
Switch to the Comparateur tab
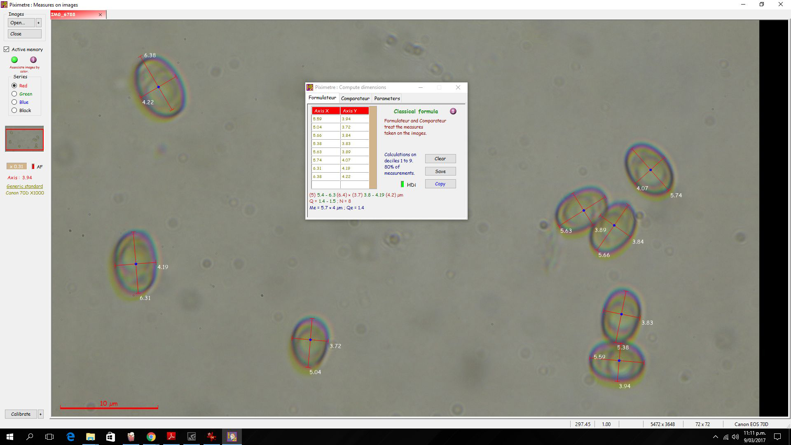click(x=355, y=98)
